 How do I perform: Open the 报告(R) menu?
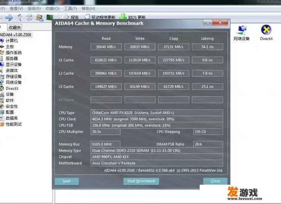click(x=34, y=8)
